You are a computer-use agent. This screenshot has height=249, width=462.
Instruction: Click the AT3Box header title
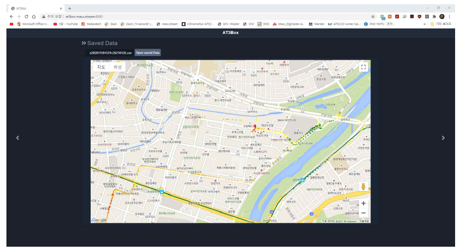pyautogui.click(x=231, y=33)
